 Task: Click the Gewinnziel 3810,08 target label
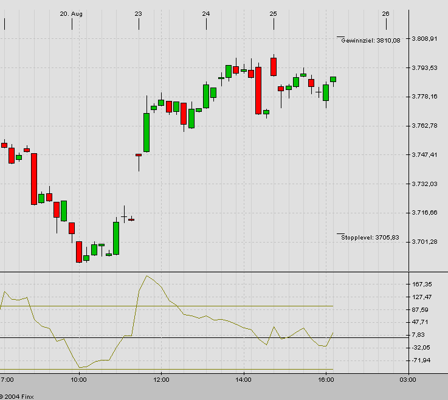(x=371, y=40)
